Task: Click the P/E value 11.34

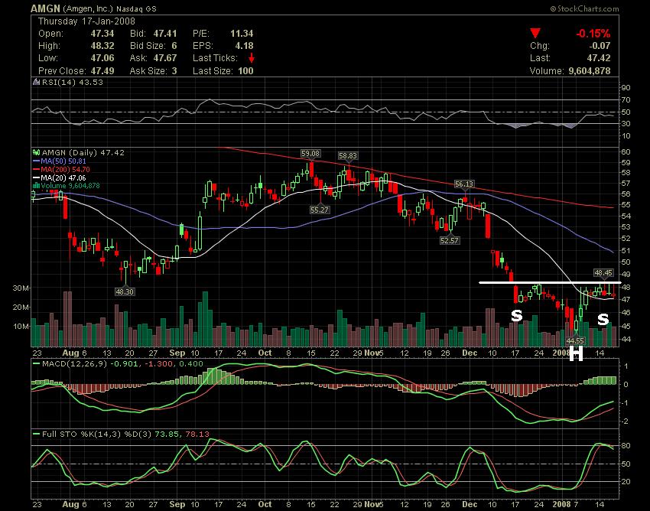Action: click(x=242, y=34)
